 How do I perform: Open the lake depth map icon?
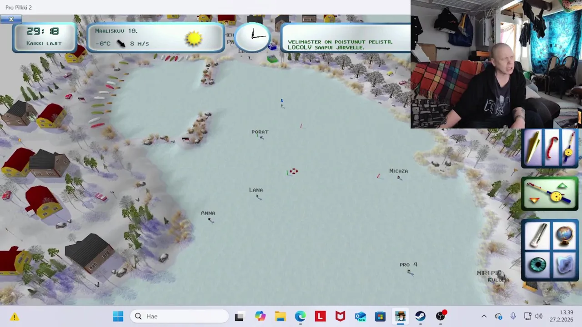point(565,265)
